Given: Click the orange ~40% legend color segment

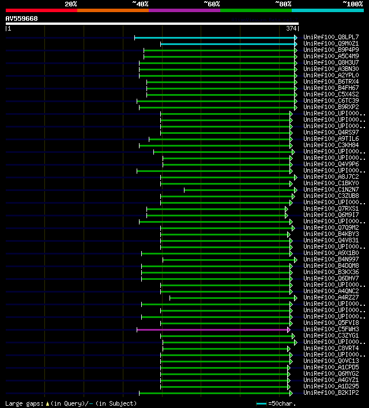Looking at the screenshot, I should point(113,10).
